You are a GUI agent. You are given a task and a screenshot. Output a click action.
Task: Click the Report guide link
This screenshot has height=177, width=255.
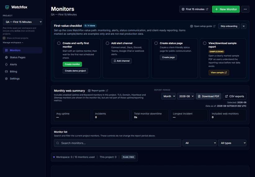point(98,91)
